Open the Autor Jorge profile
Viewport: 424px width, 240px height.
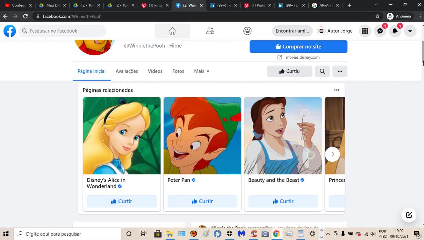(335, 31)
